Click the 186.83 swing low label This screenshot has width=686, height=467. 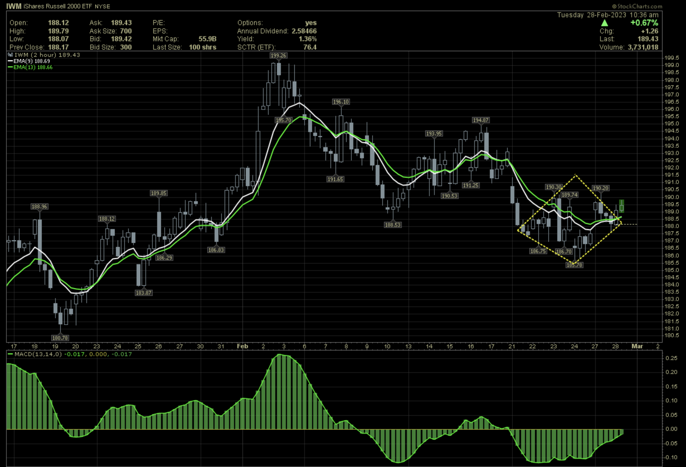coord(216,250)
